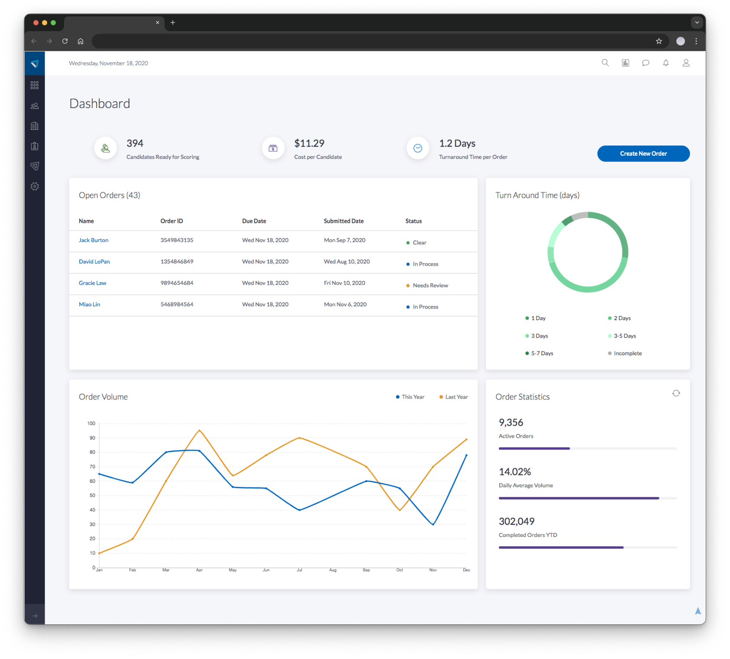Open the ID badge sidebar icon
The image size is (730, 659).
tap(35, 146)
